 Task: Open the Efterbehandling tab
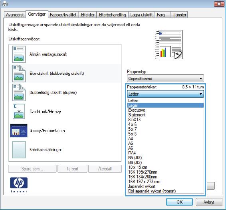coord(113,15)
